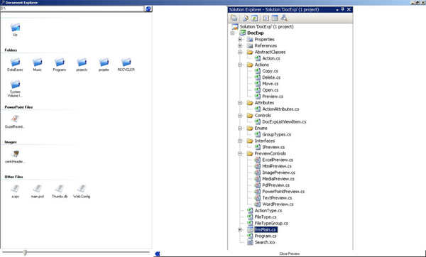Image resolution: width=426 pixels, height=257 pixels.
Task: Select Move.cs in the tree
Action: coord(271,84)
